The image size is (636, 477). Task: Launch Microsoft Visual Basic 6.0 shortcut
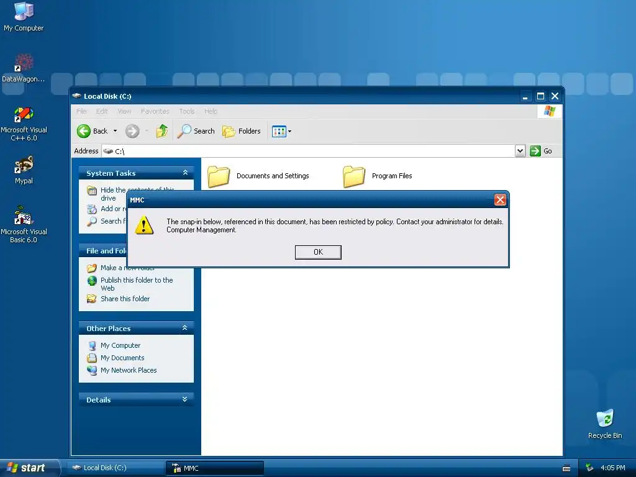click(x=24, y=224)
